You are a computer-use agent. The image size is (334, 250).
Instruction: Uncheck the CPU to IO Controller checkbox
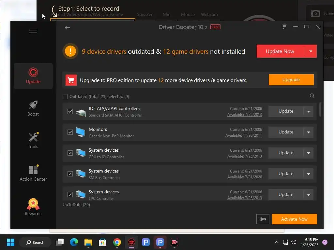pos(70,153)
